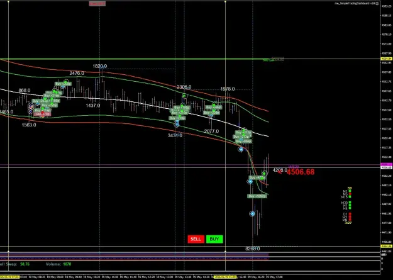Click the green dot marker left of 4208.0
The image size is (393, 280).
[265, 174]
